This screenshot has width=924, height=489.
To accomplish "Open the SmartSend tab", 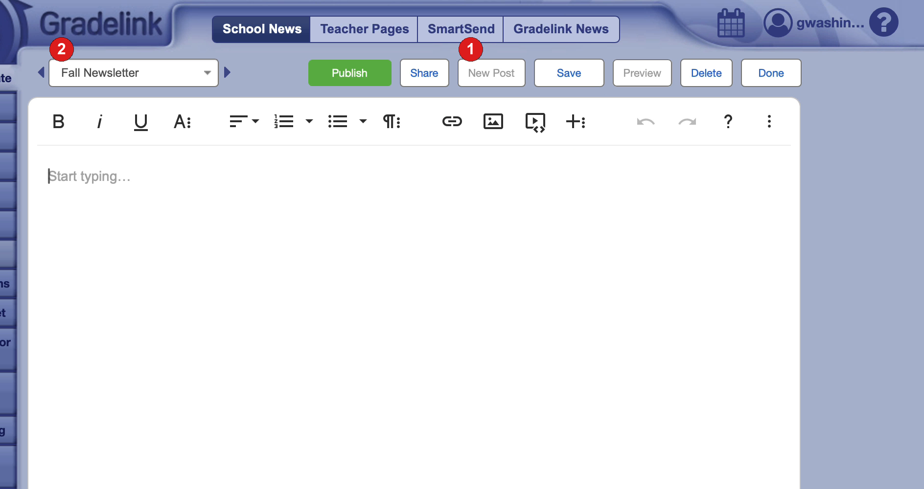I will (461, 29).
